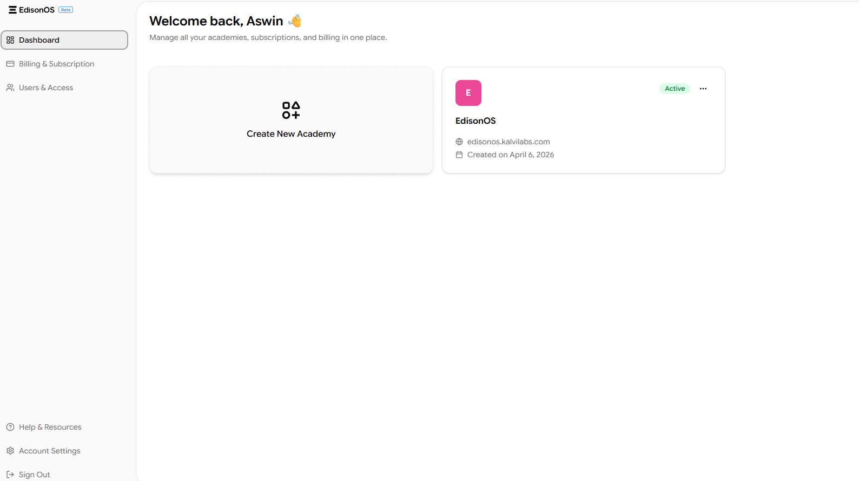859x481 pixels.
Task: Click the credit card icon for Billing
Action: (x=10, y=64)
